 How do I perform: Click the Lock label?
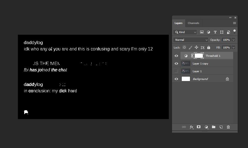(x=177, y=47)
